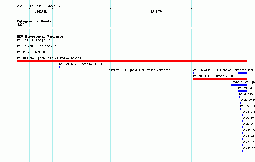This screenshot has height=162, width=255.
Task: Open the variant label starting nsv56158
Action: pos(248,118)
